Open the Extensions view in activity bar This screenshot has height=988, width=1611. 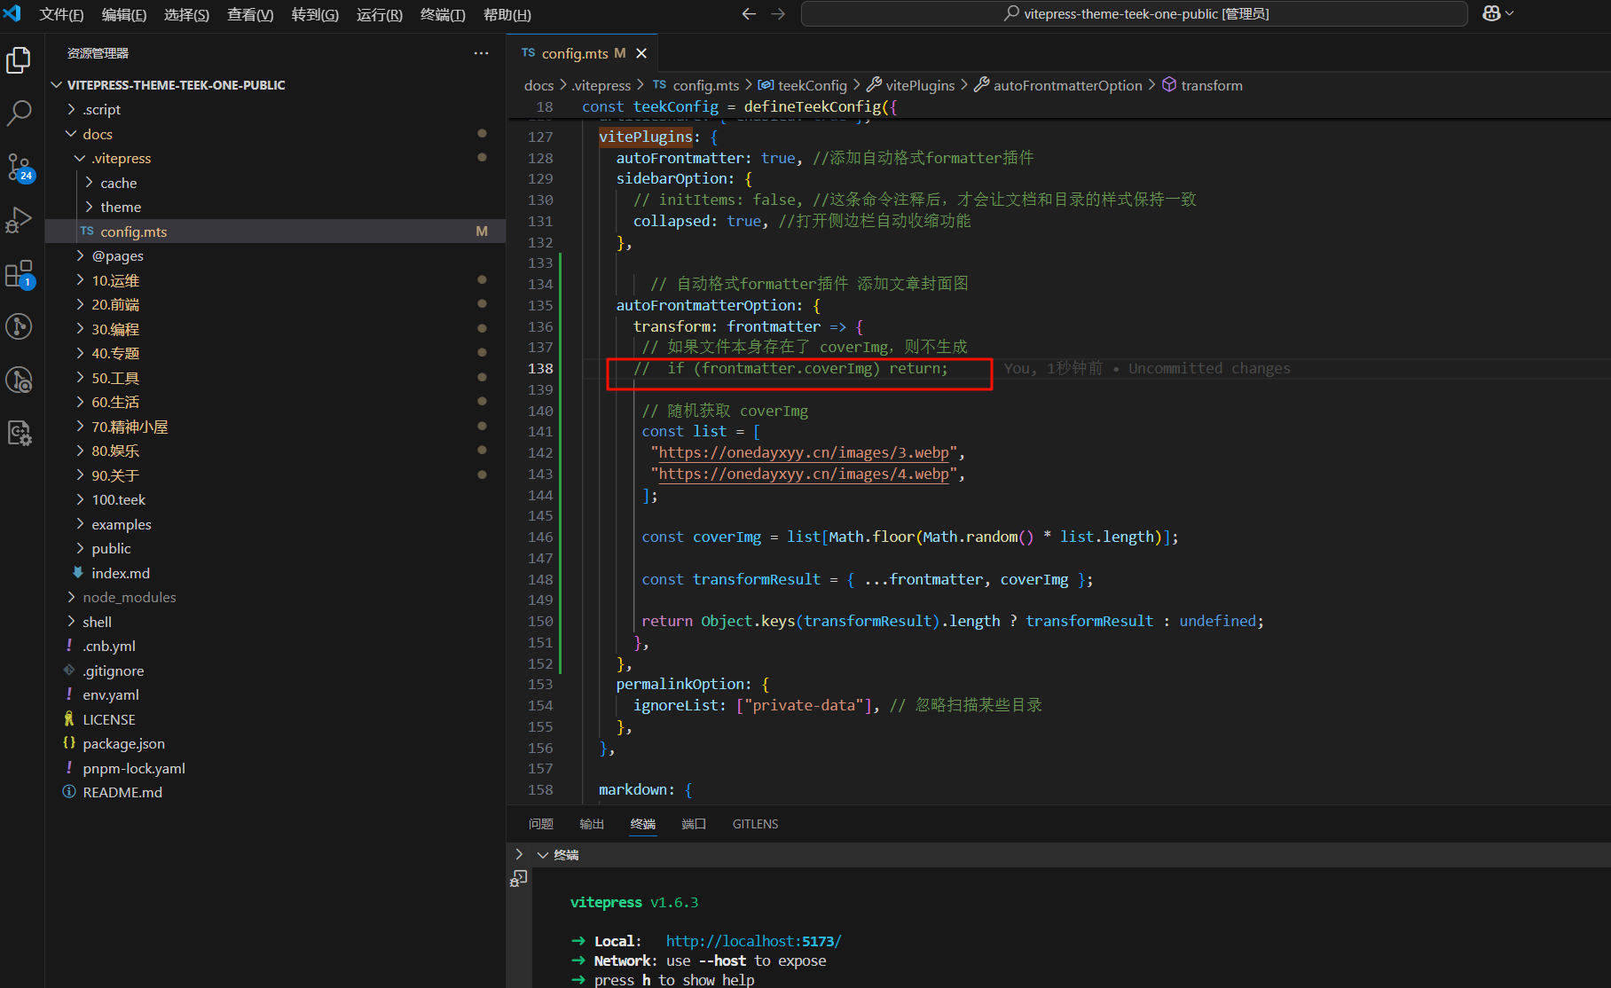click(19, 273)
